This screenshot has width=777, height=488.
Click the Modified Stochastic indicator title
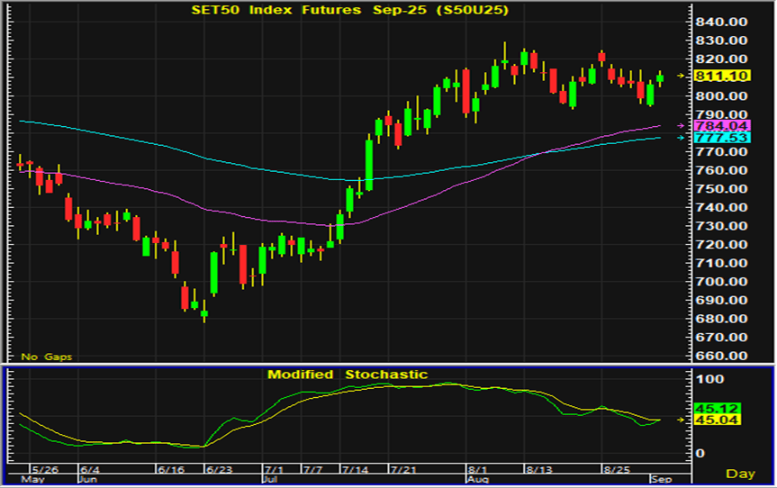(347, 375)
